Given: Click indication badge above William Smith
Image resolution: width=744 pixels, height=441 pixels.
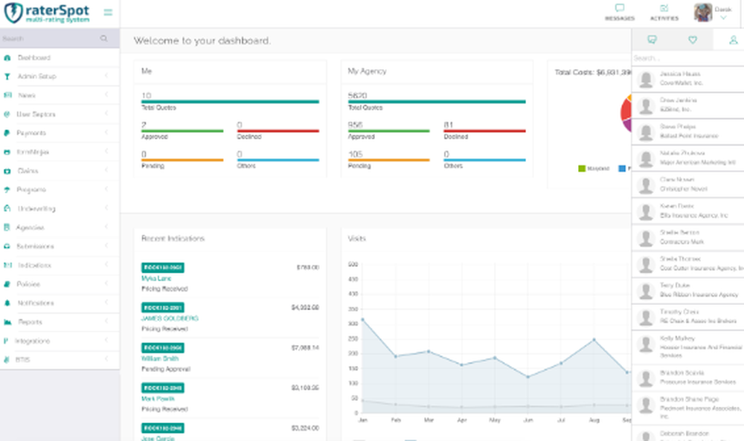Looking at the screenshot, I should [x=163, y=347].
